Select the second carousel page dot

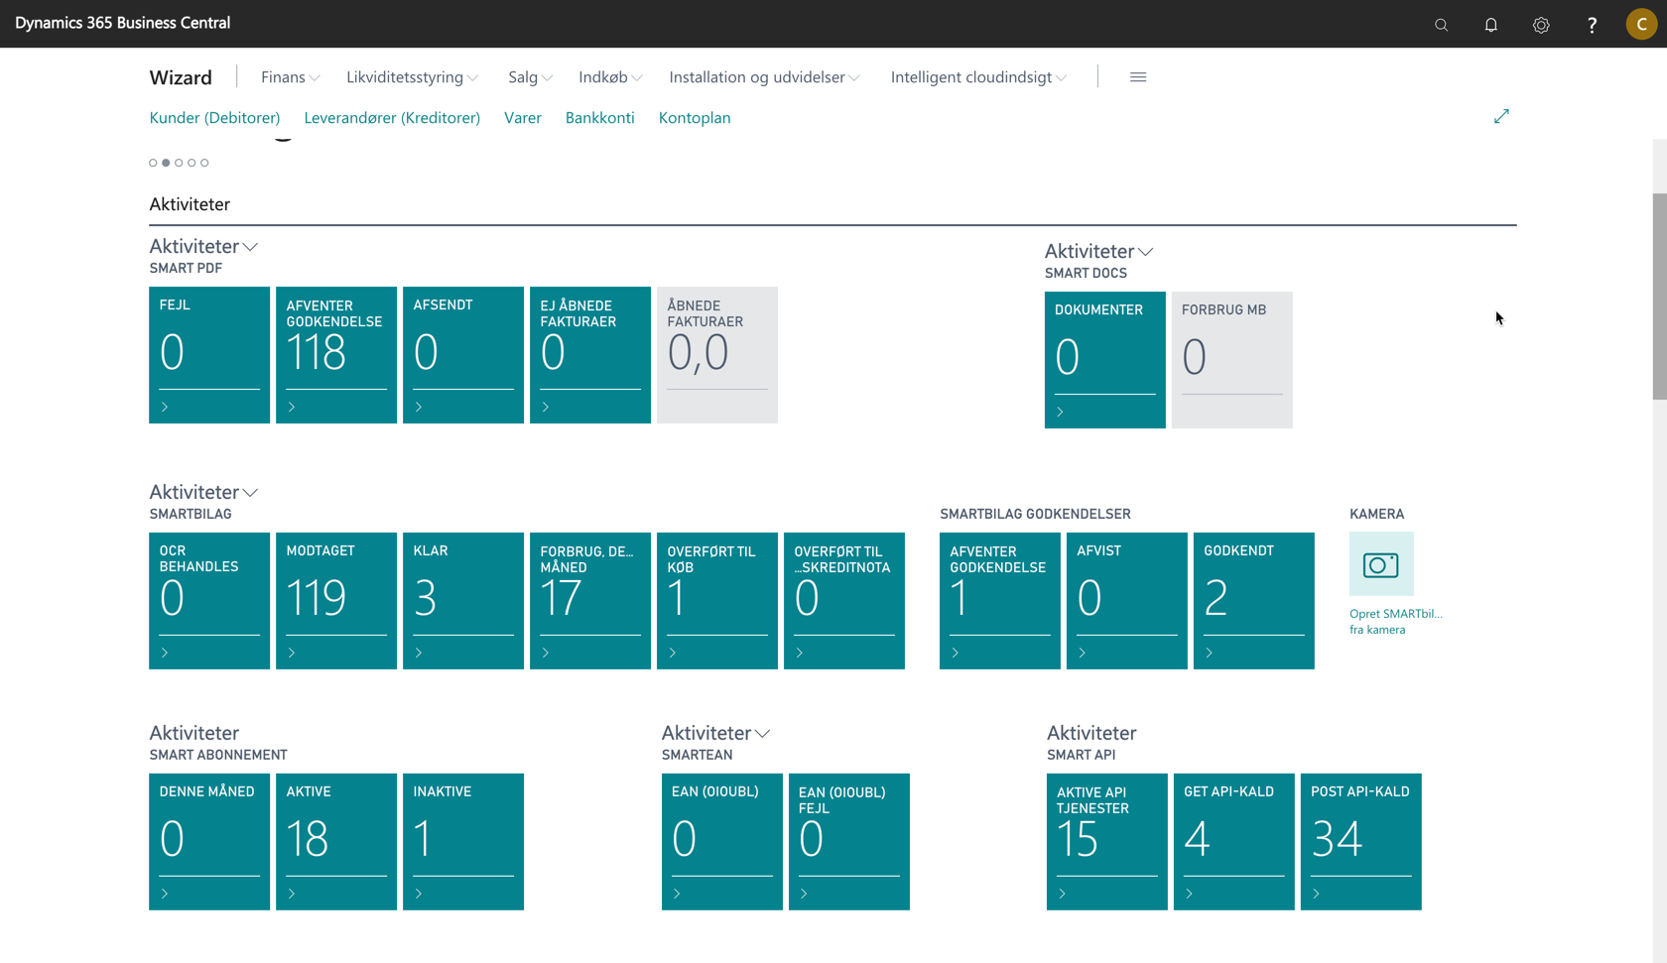[166, 163]
